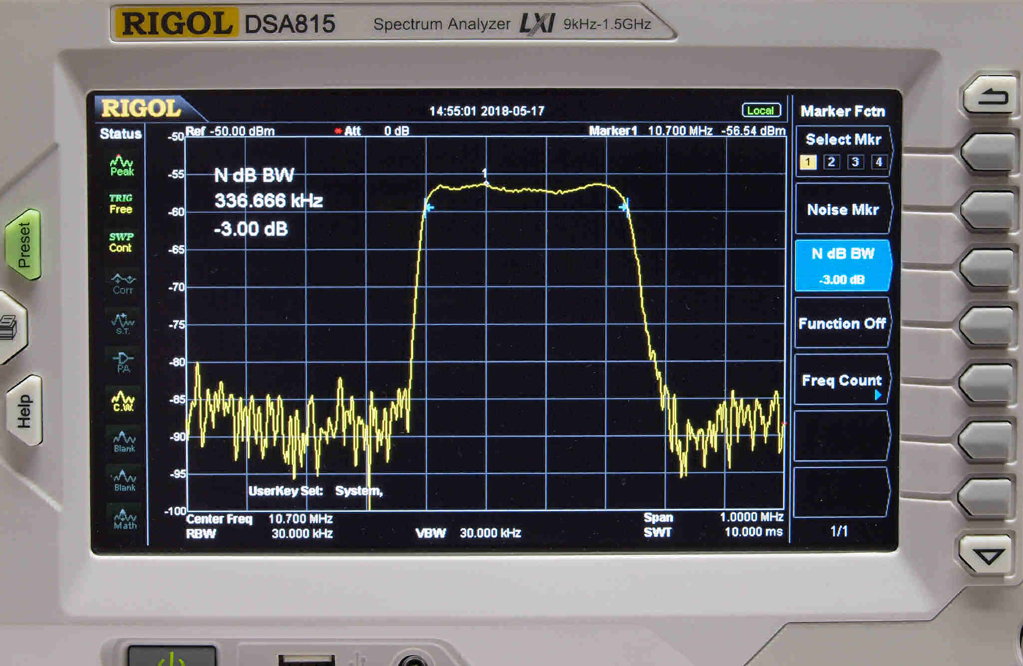Screen dimensions: 1023x666
Task: Click the Corr correction status icon
Action: pos(123,284)
